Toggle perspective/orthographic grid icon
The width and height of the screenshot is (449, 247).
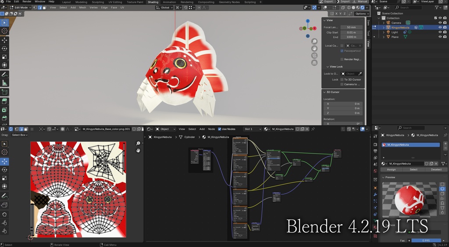[314, 63]
